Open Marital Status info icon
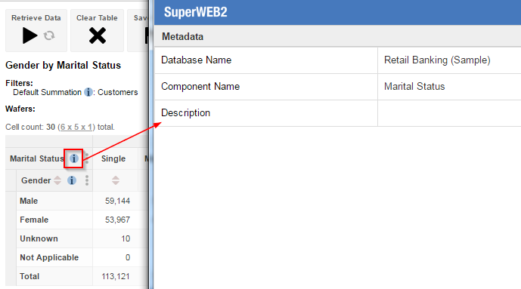The image size is (521, 289). (74, 158)
